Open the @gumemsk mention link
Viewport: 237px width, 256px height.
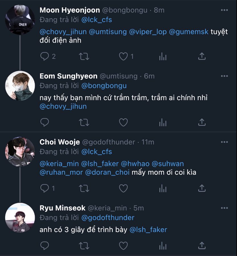[189, 32]
